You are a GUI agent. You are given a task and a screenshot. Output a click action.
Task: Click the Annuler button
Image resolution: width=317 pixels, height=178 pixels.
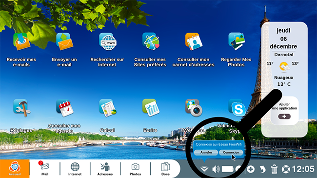point(206,152)
